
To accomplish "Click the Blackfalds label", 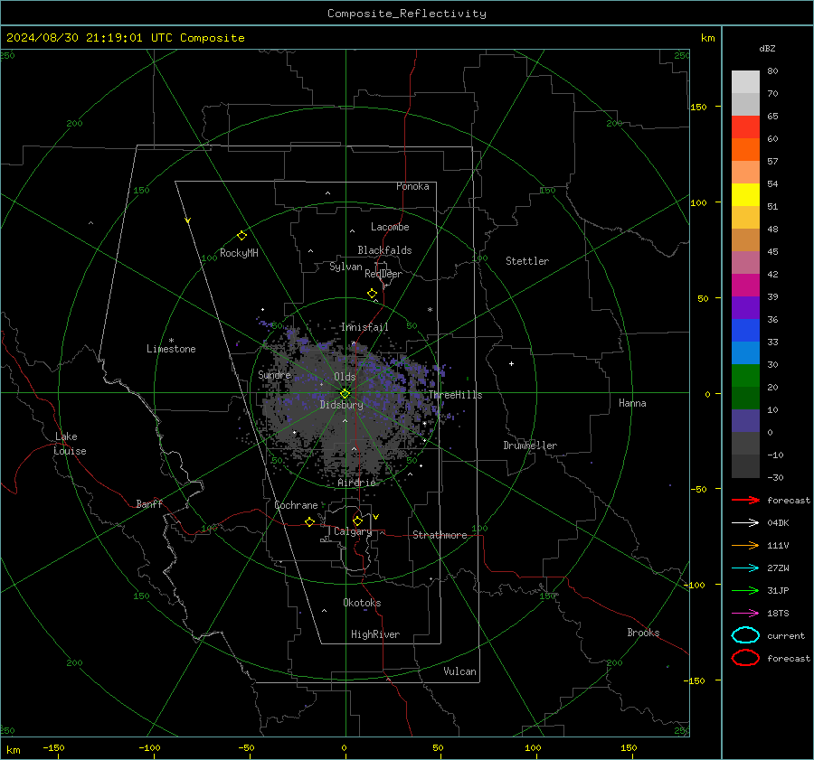I will [384, 250].
